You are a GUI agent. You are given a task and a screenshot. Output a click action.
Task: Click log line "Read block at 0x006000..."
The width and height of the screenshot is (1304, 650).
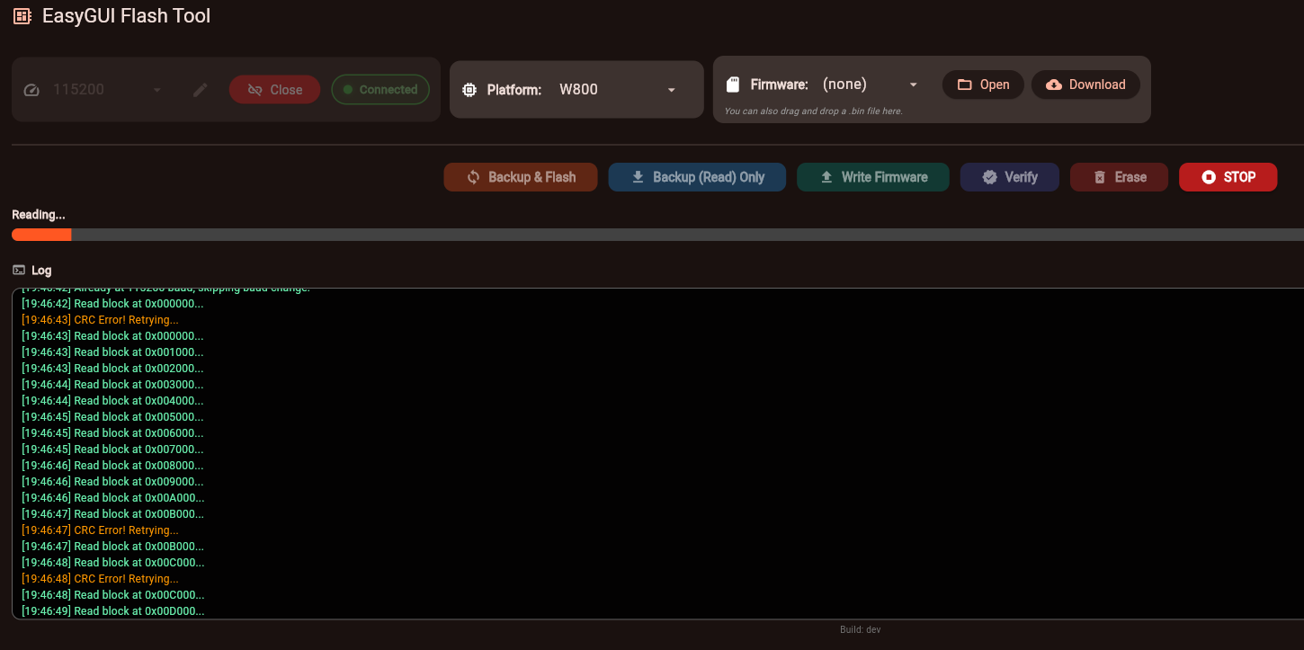tap(112, 433)
